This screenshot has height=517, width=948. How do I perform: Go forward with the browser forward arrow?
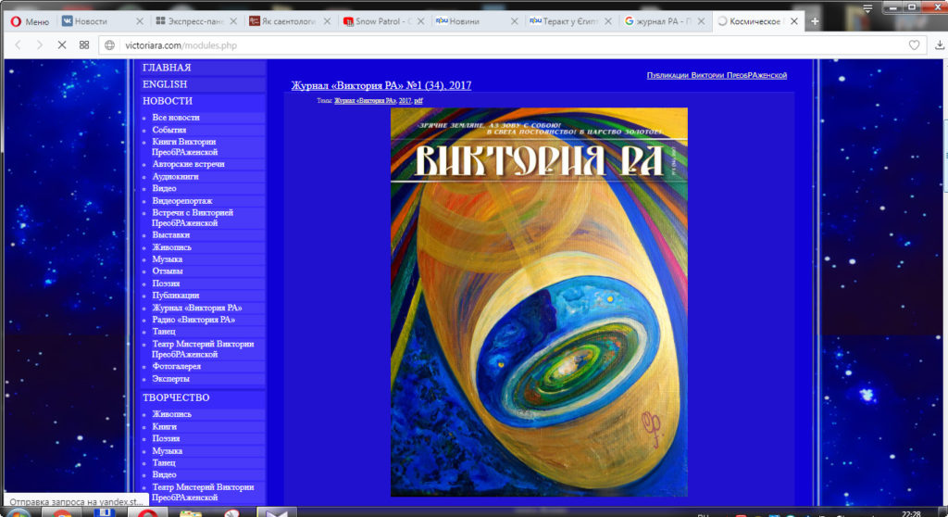39,44
